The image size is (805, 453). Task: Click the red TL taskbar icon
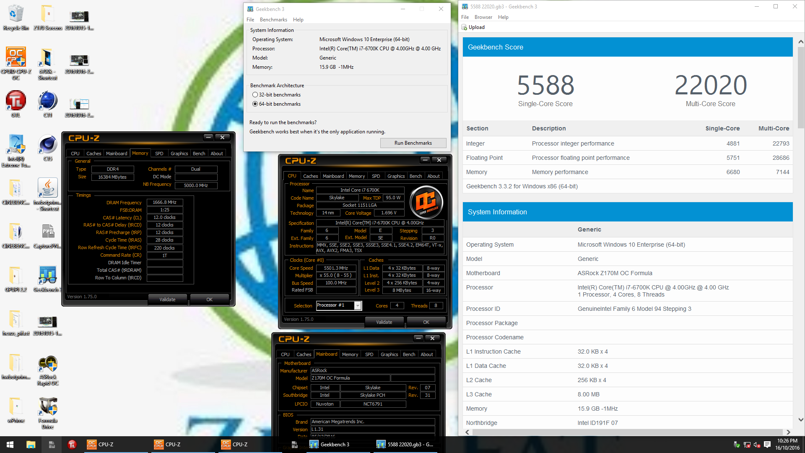pyautogui.click(x=72, y=445)
